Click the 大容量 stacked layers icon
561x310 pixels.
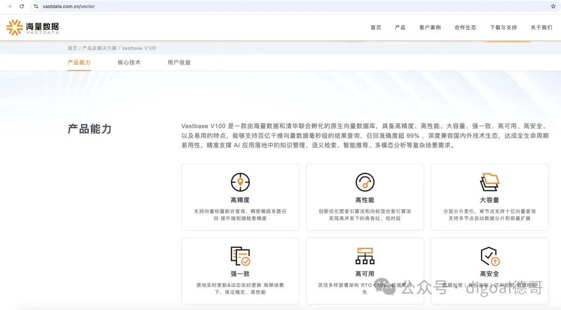(x=489, y=182)
